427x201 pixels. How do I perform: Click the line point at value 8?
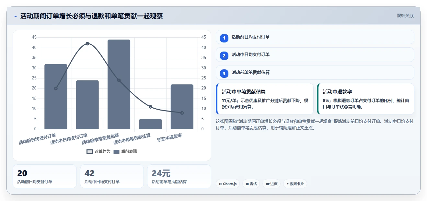tap(182, 113)
